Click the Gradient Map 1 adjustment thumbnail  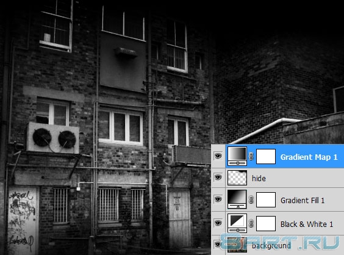(237, 156)
